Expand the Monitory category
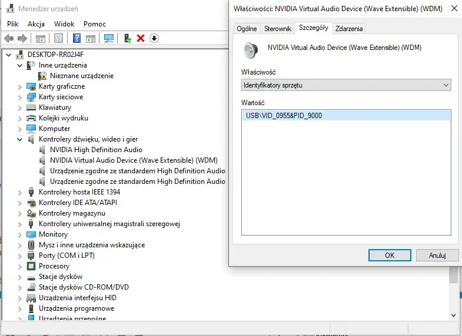This screenshot has height=336, width=462. tap(21, 234)
